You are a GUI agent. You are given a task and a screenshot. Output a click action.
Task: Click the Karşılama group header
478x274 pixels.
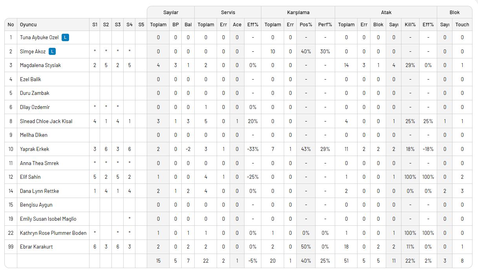tap(298, 12)
